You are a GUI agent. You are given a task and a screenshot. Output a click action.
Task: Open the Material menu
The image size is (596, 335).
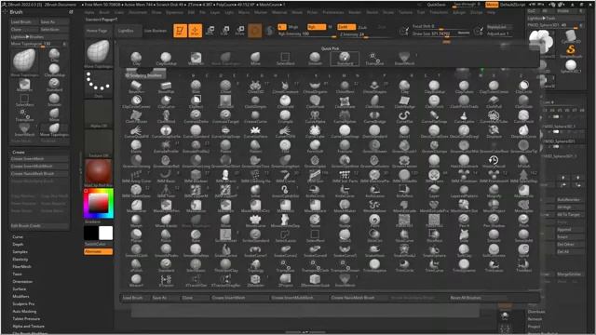point(279,12)
